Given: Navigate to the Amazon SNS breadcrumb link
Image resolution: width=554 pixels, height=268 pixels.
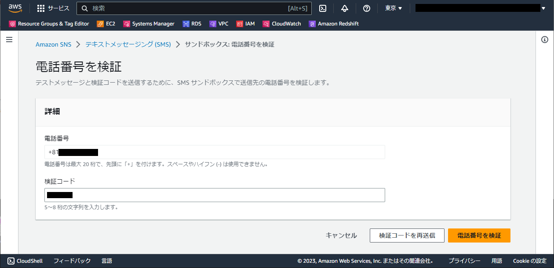Looking at the screenshot, I should (x=53, y=44).
